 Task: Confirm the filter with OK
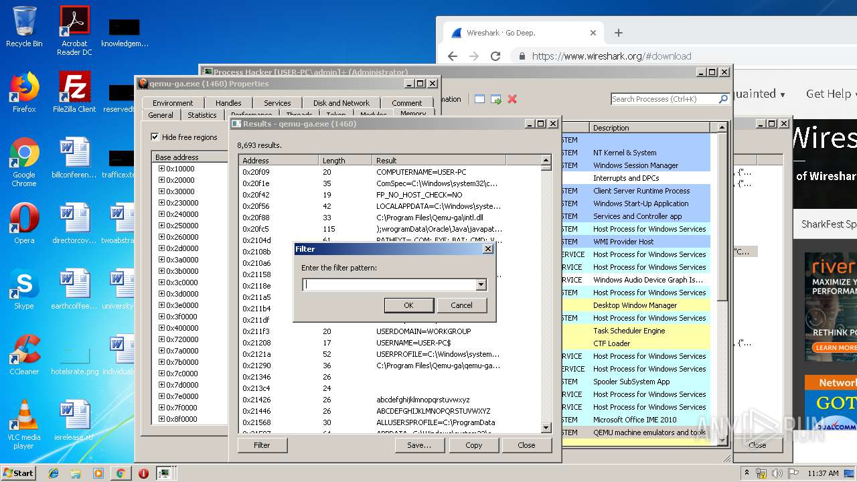coord(408,305)
